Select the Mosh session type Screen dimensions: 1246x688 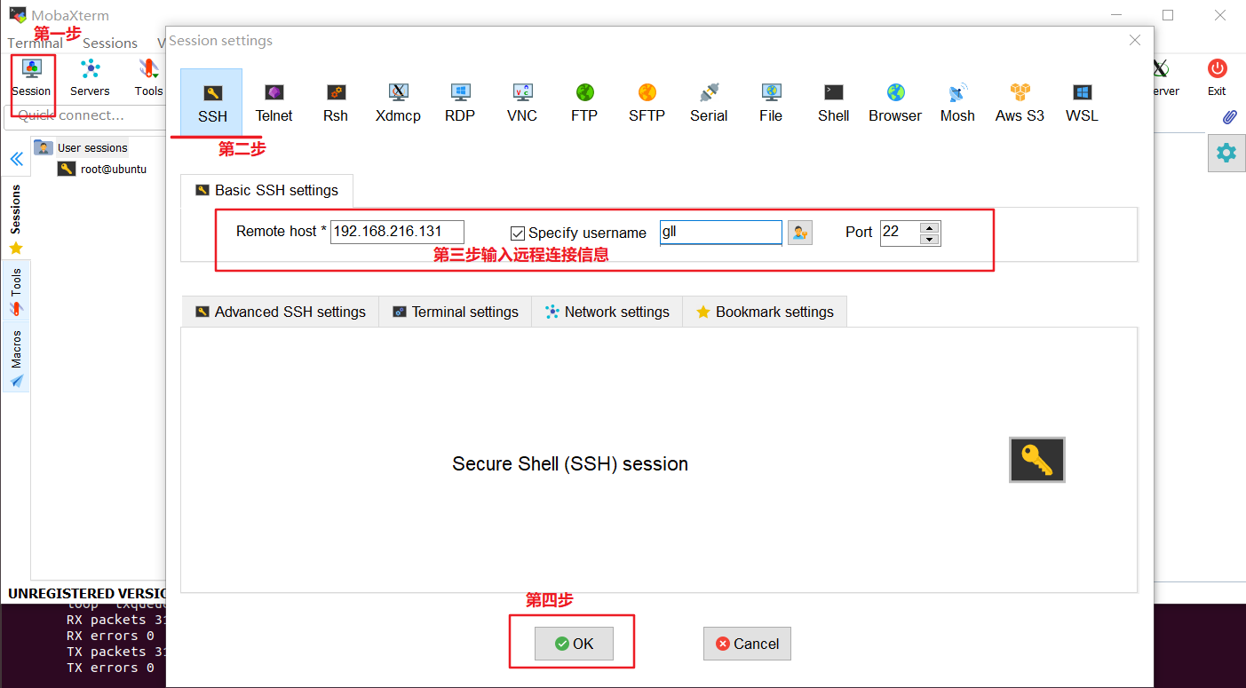tap(957, 102)
